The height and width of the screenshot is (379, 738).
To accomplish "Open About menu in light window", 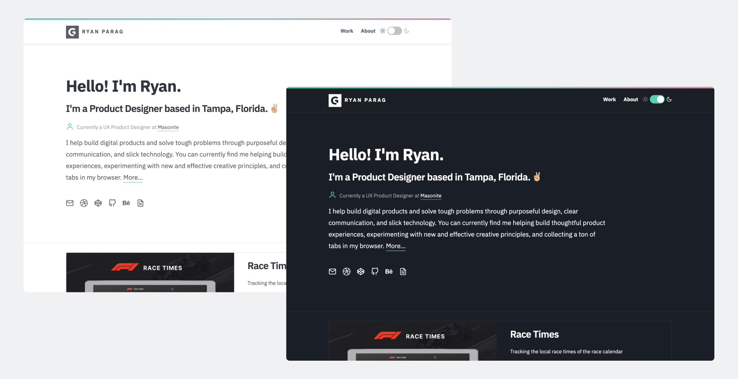I will [368, 31].
